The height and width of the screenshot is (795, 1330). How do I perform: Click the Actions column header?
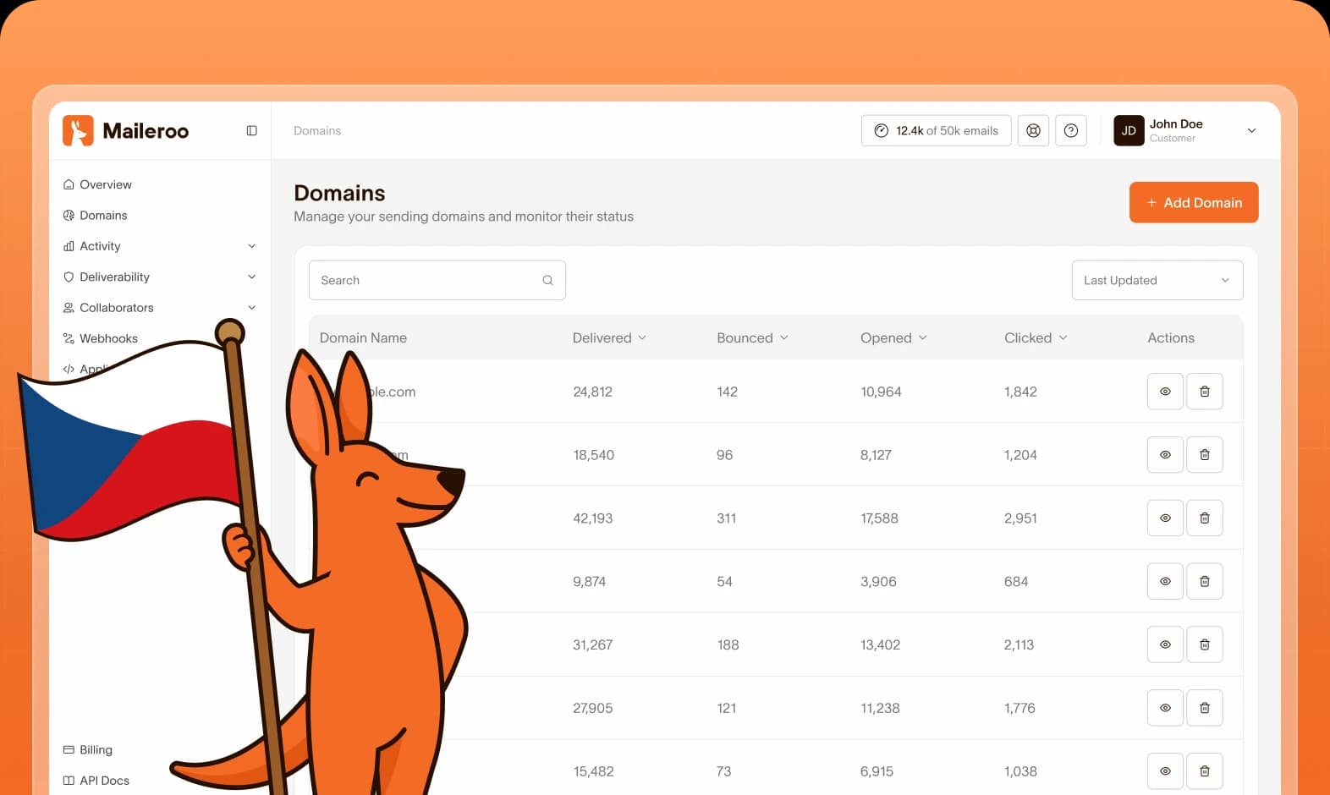1171,337
